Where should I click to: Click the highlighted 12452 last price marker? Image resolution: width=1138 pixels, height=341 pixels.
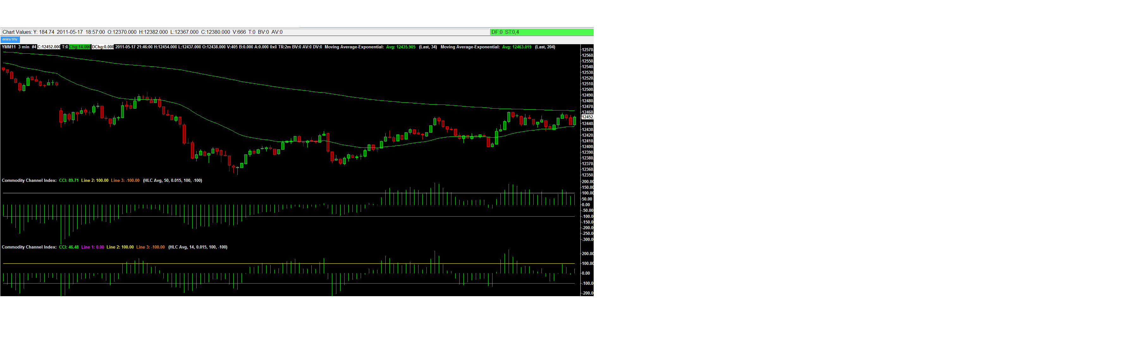(587, 117)
